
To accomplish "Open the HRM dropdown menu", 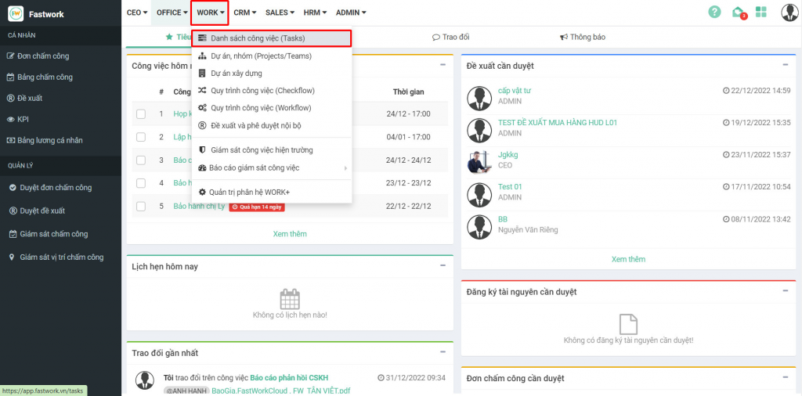I will click(314, 13).
